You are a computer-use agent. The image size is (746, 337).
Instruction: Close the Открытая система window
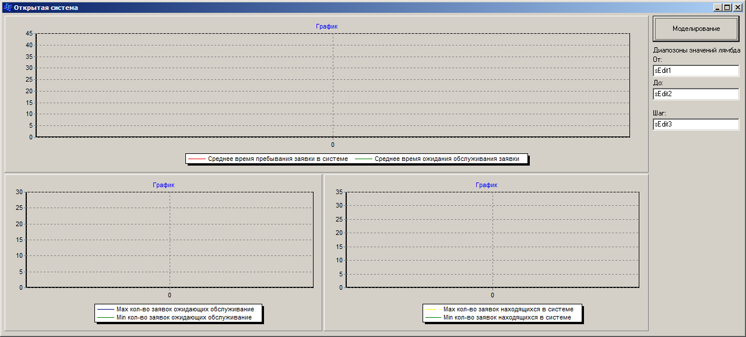tap(737, 8)
